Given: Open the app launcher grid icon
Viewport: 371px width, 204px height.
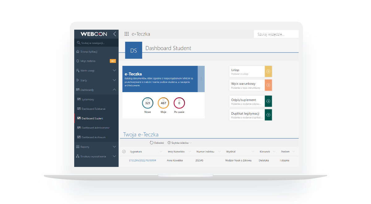Looking at the screenshot, I should (x=126, y=34).
